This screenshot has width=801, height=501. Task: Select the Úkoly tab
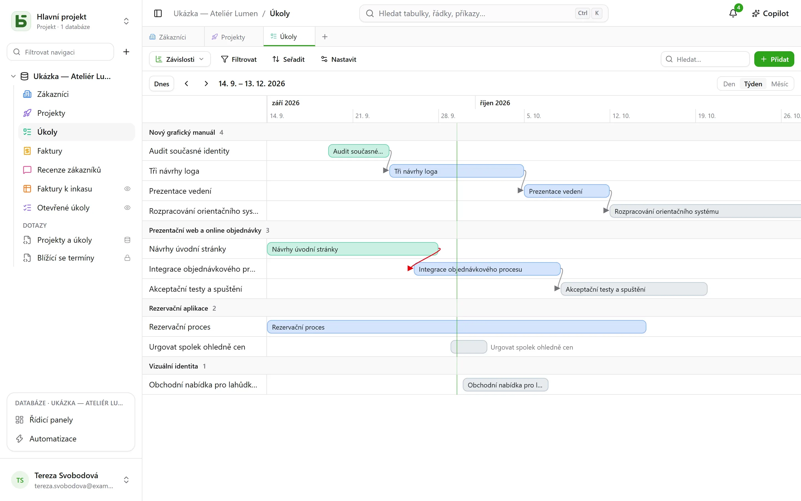tap(289, 37)
